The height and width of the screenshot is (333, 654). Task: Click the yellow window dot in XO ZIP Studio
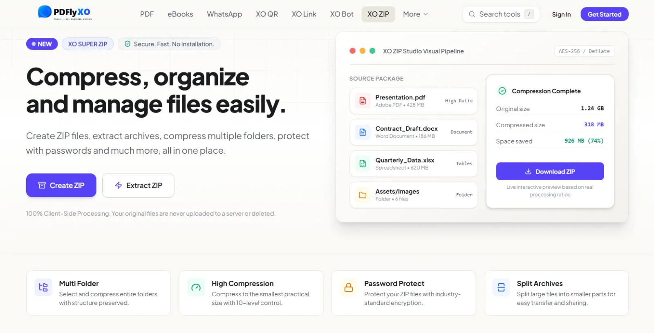coord(362,51)
